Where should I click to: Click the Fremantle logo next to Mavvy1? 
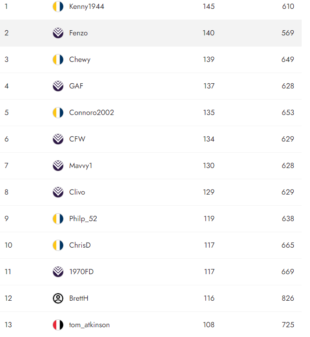tap(58, 166)
